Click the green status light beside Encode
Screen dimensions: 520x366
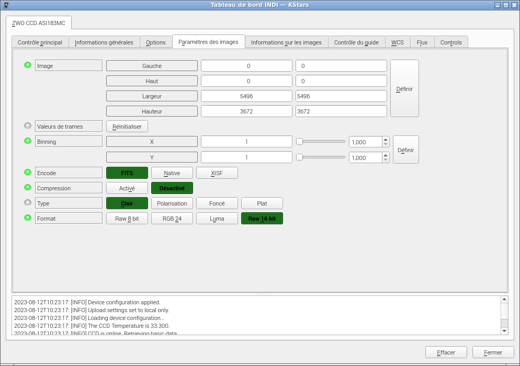pos(28,172)
